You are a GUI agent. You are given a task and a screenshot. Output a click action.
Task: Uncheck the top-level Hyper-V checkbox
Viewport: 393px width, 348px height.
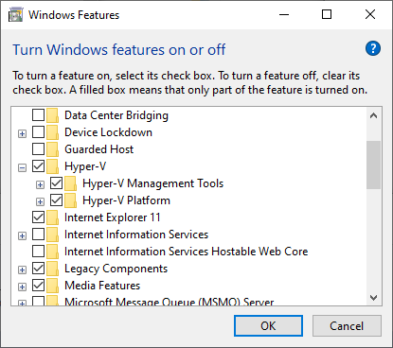[x=38, y=166]
